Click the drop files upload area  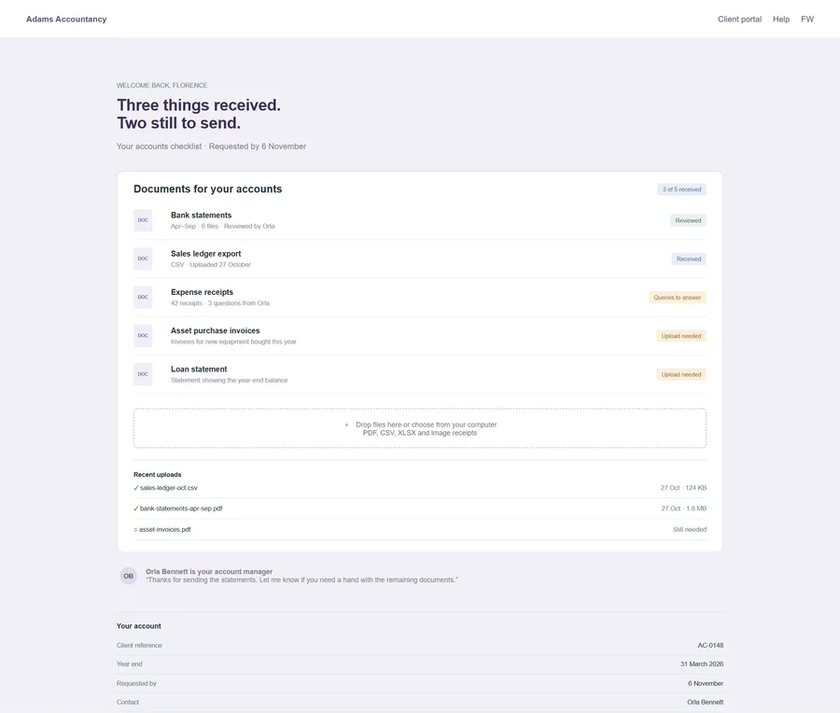419,428
